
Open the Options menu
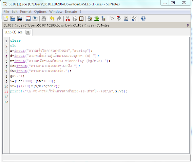40,11
